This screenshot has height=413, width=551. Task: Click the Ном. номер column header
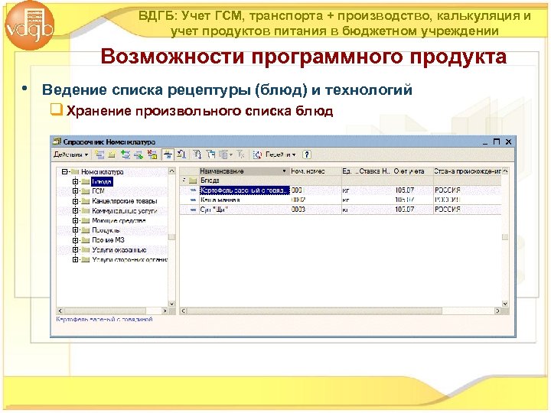point(315,171)
